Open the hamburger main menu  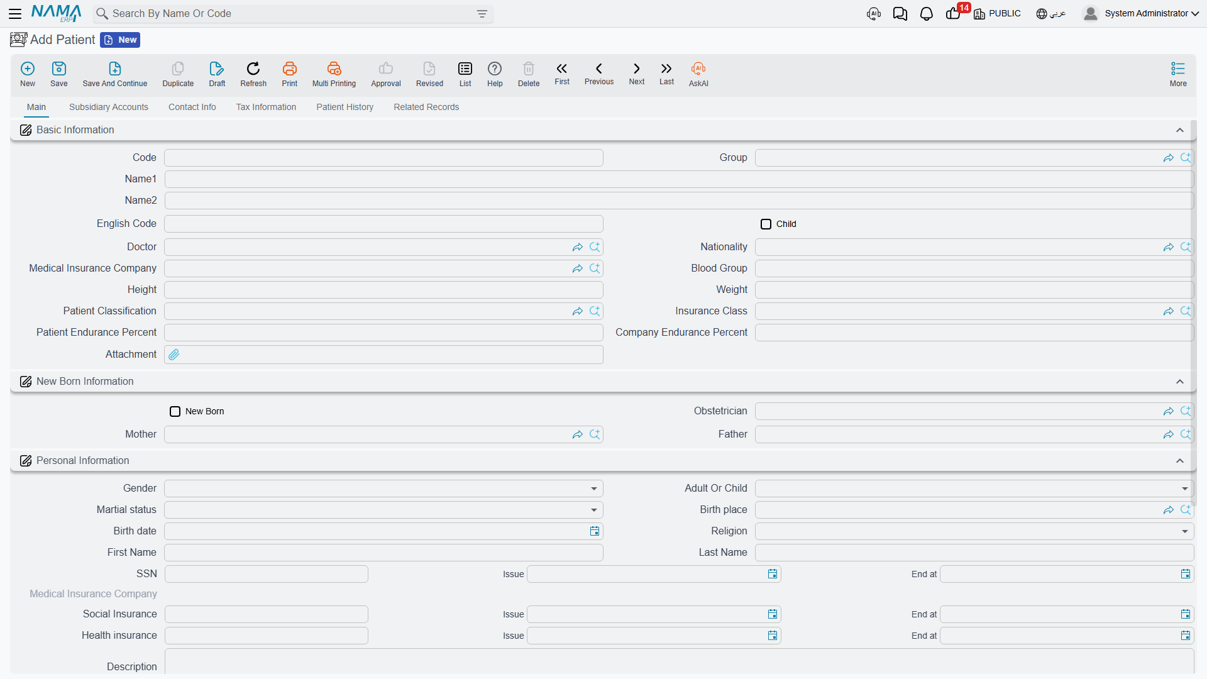click(15, 13)
